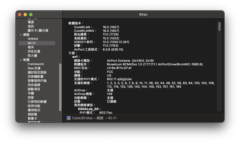Image resolution: width=240 pixels, height=143 pixels.
Task: Open Raw 支援 sidebar item
Action: tap(34, 68)
